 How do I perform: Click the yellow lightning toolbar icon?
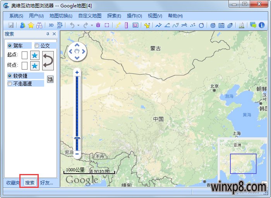(x=118, y=26)
